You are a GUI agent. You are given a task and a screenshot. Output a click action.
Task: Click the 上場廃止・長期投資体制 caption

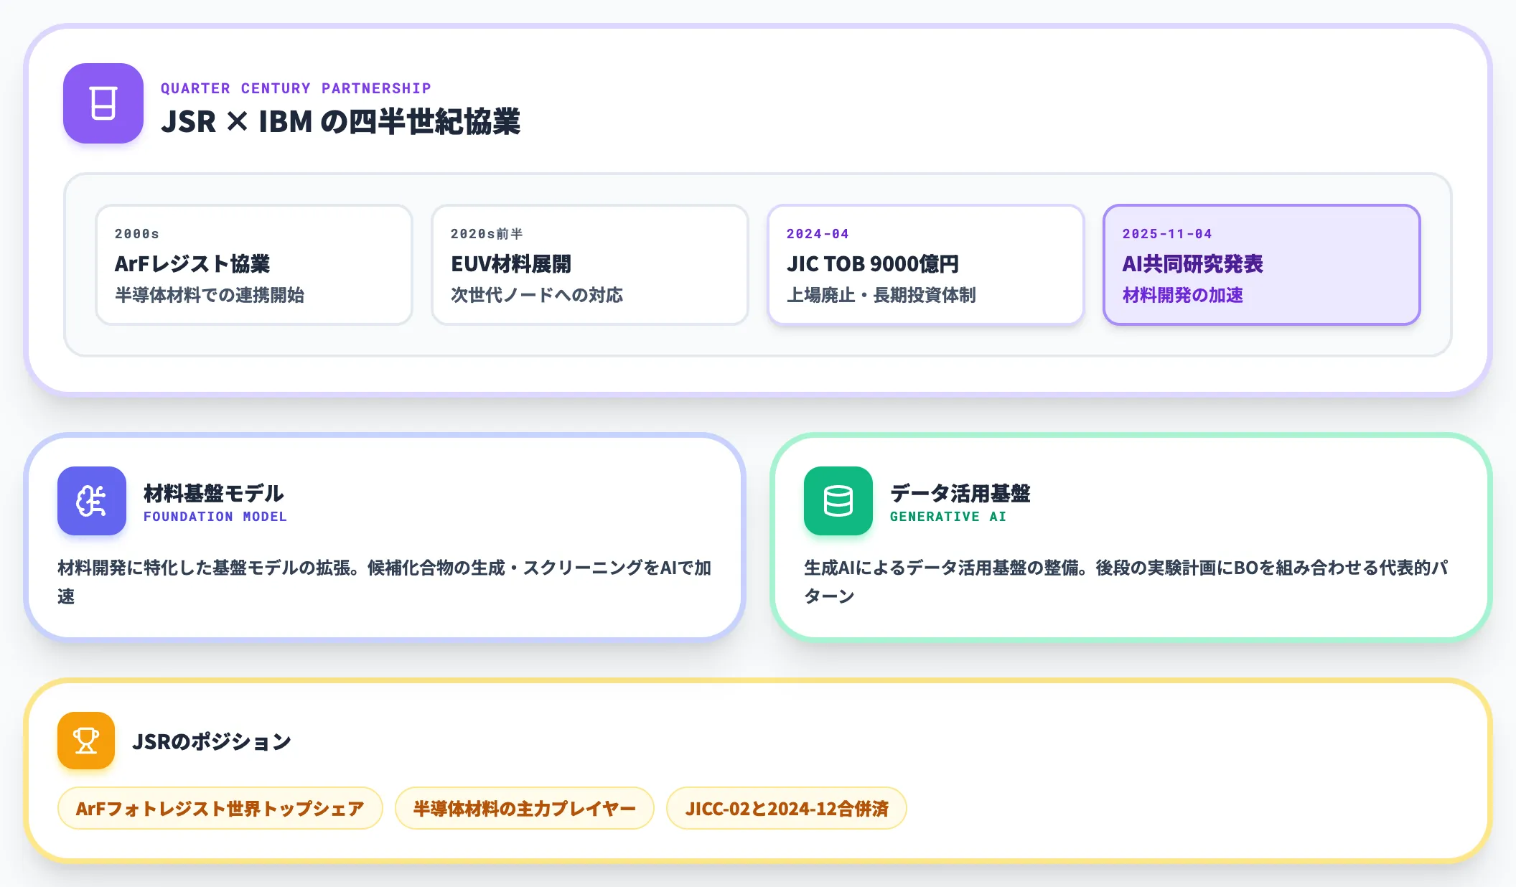coord(881,295)
